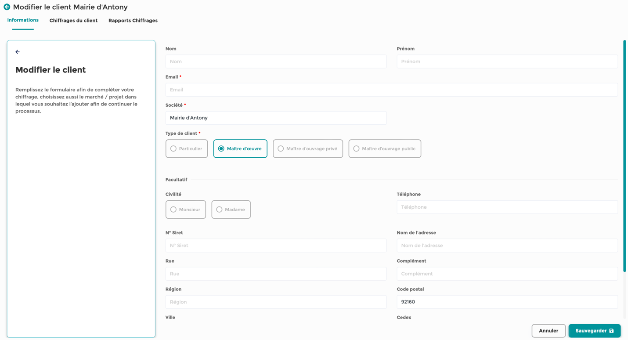Focus the Région input field

pos(276,302)
